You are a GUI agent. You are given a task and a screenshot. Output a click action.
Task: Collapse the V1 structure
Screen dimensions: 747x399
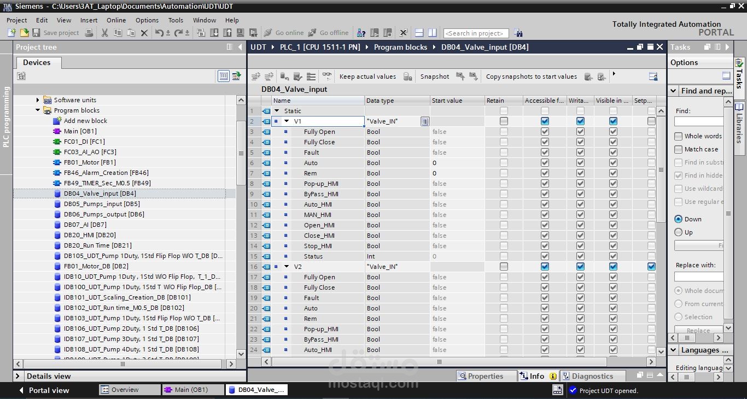(287, 121)
